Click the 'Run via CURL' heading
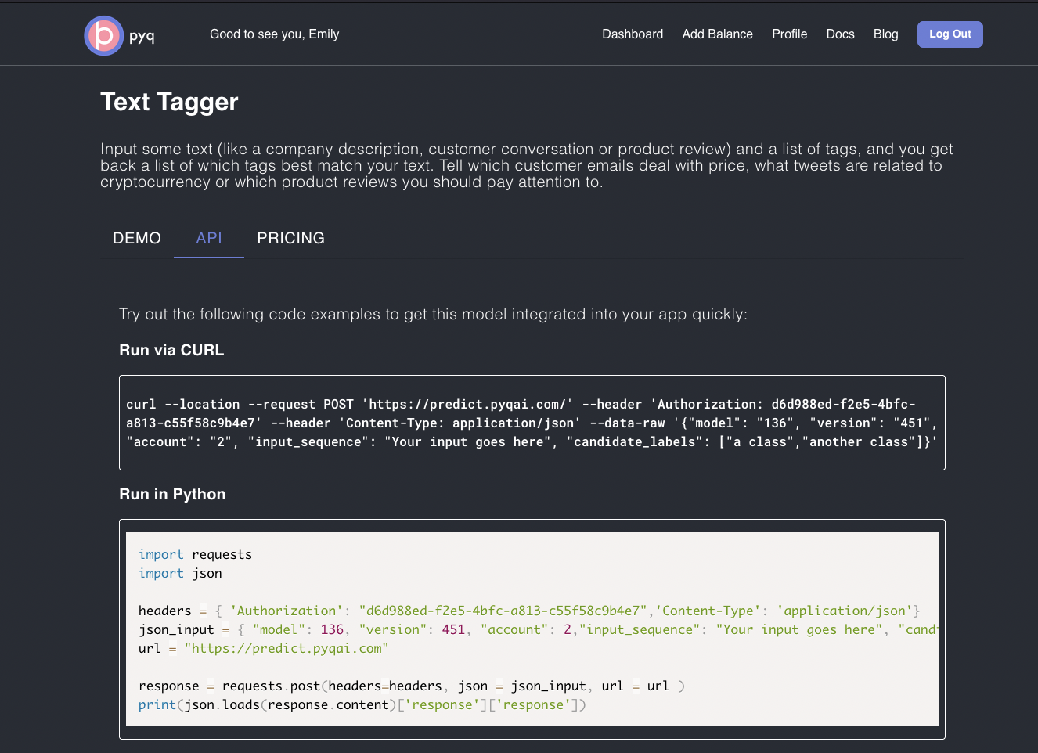The image size is (1038, 753). 171,350
